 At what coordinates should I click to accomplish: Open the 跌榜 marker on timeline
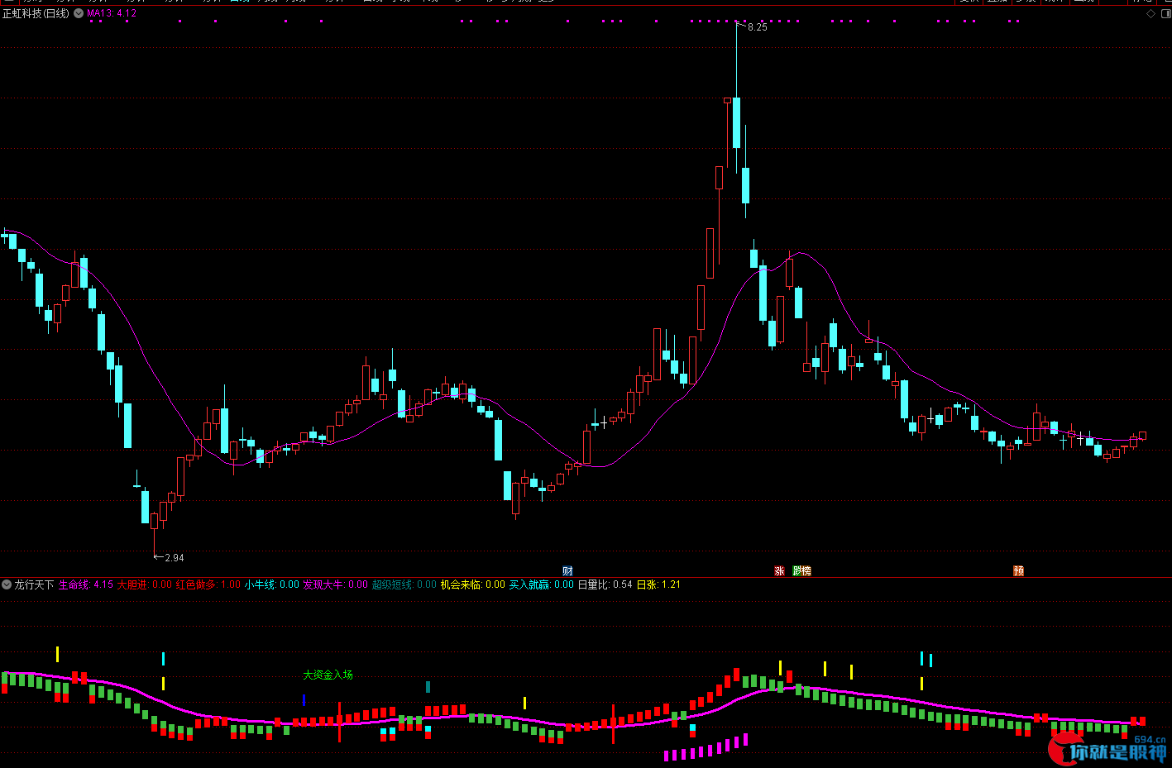pos(801,571)
